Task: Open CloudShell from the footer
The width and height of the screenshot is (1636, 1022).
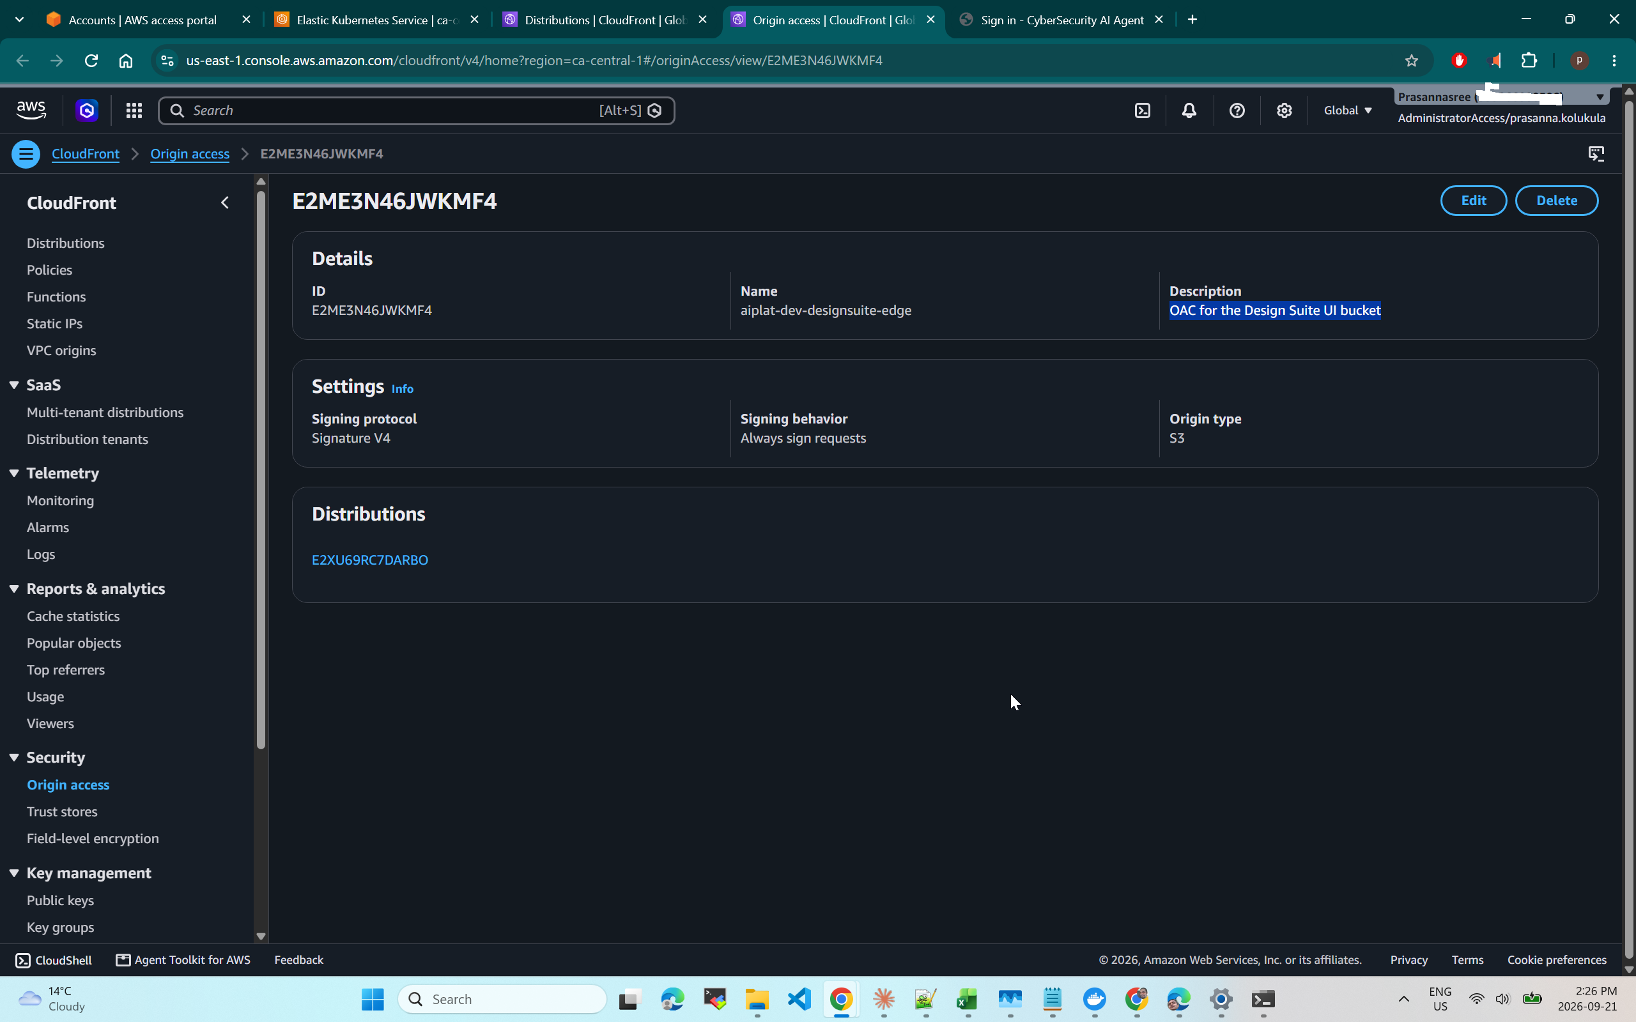Action: pos(54,960)
